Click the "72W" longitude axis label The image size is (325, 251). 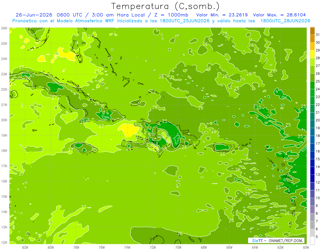click(x=153, y=247)
